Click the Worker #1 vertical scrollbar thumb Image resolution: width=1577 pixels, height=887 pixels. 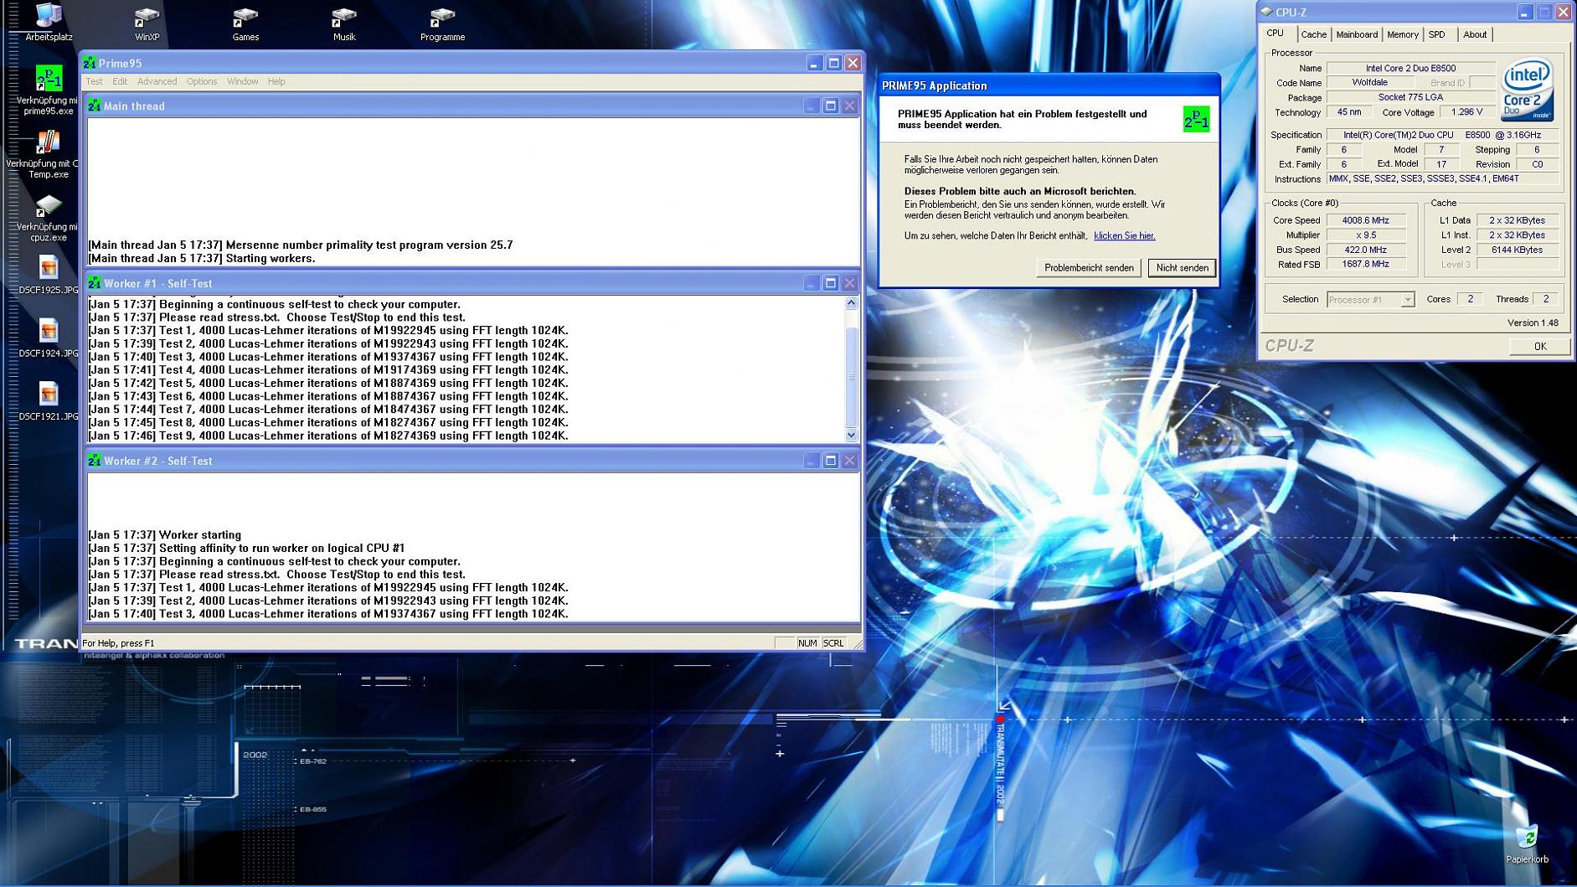851,377
